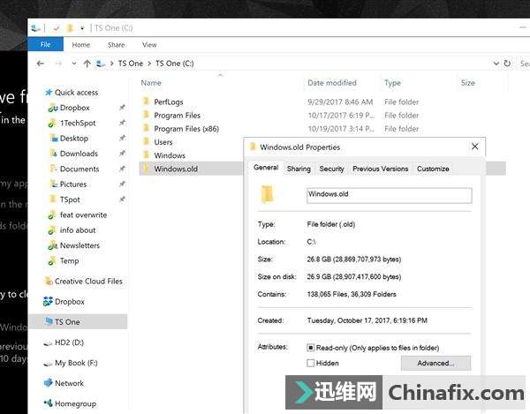The width and height of the screenshot is (530, 414).
Task: Click TS One in address breadcrumb
Action: [131, 64]
